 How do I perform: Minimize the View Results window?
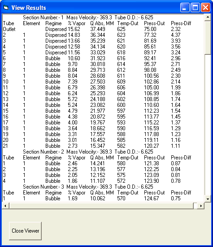(185, 7)
